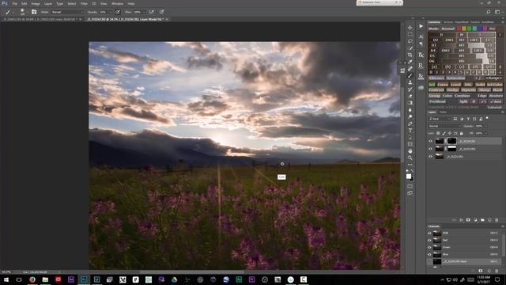Open the File menu
Image resolution: width=506 pixels, height=285 pixels.
(14, 3)
